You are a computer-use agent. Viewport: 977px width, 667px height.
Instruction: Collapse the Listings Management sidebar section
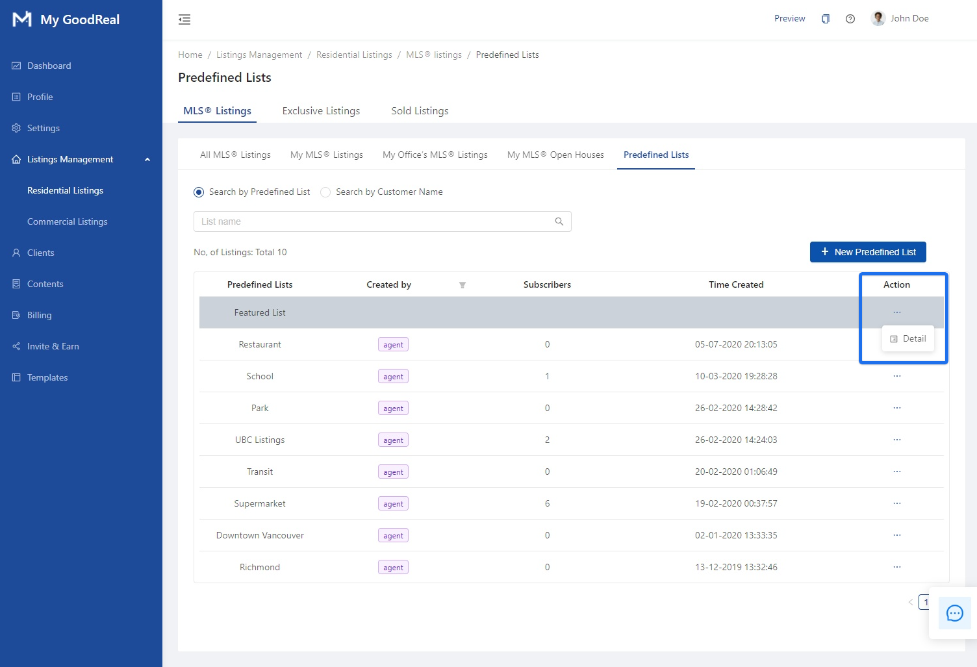147,159
